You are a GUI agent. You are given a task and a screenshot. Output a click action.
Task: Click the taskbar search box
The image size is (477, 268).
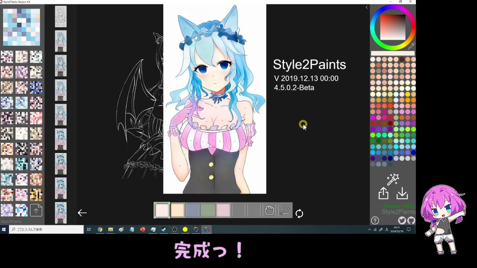coord(46,229)
